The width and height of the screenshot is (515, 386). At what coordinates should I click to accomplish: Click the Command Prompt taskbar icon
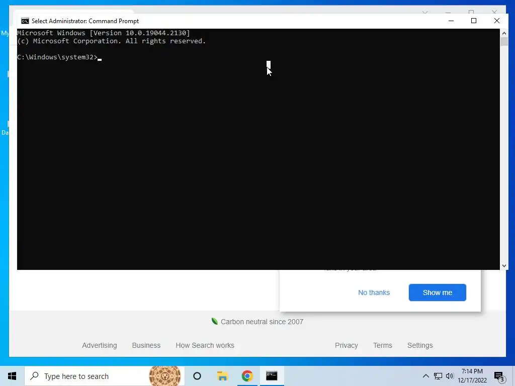[272, 376]
